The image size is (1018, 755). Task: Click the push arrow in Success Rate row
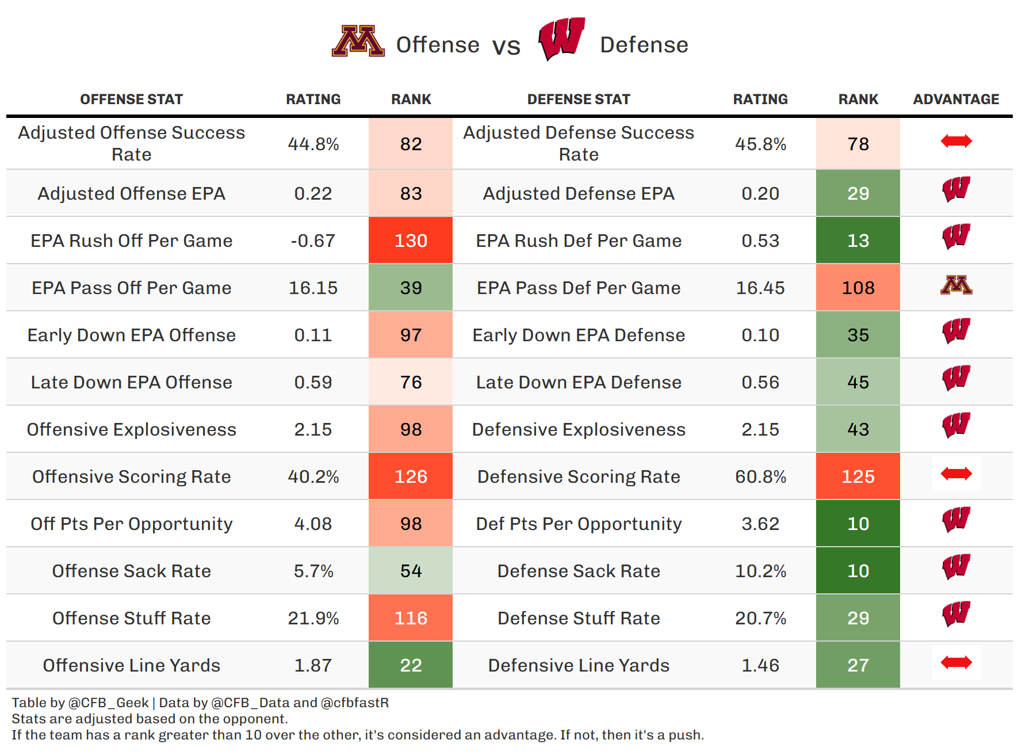click(956, 141)
